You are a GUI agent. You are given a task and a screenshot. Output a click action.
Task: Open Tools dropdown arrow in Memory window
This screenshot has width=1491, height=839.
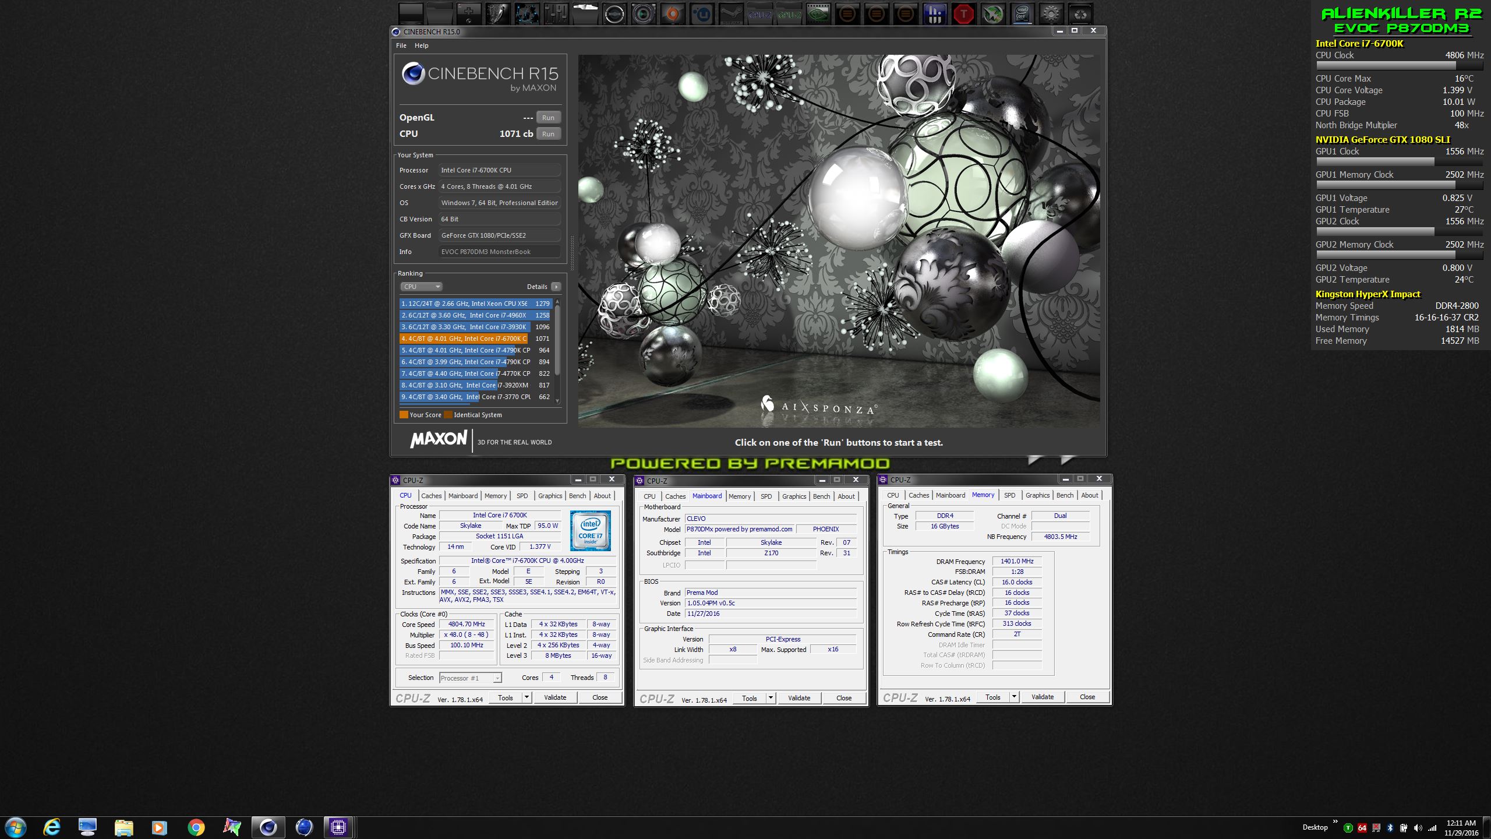pos(1014,697)
